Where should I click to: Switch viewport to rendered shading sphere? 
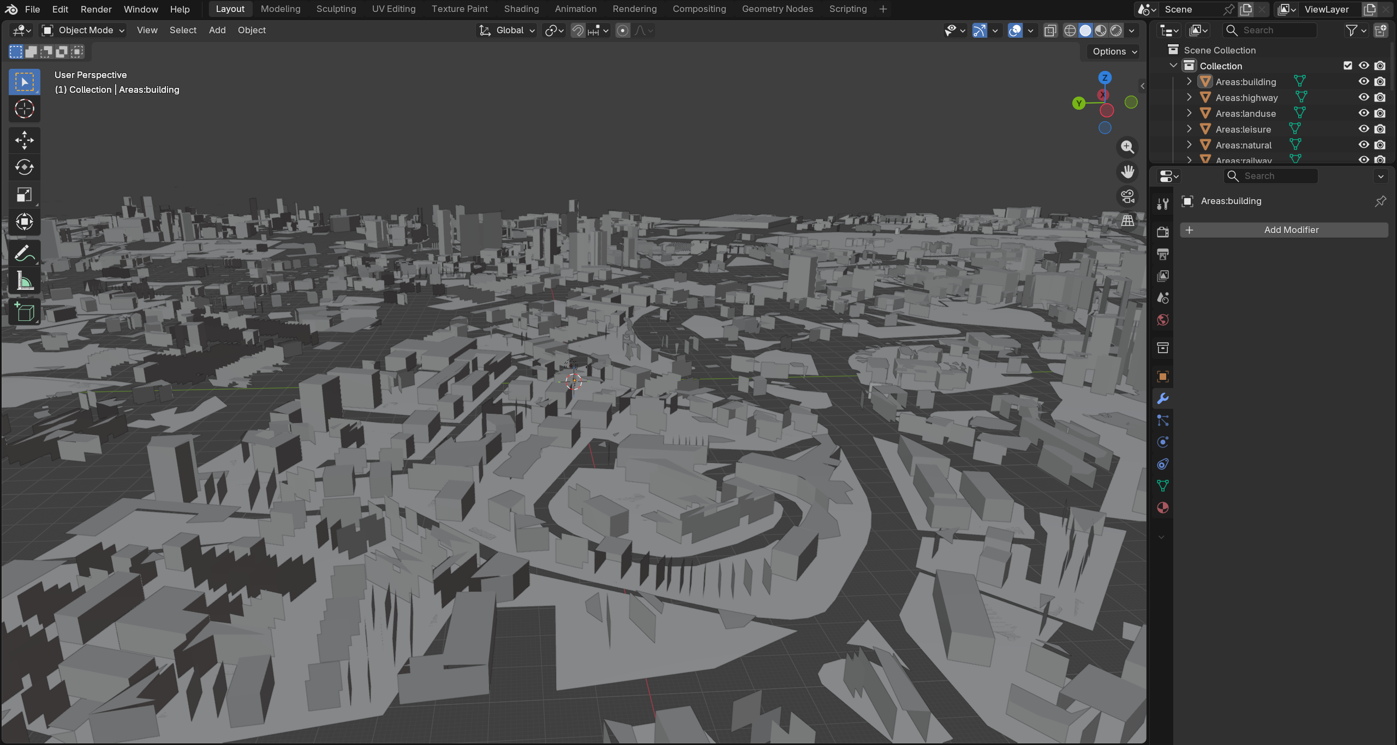click(1117, 30)
